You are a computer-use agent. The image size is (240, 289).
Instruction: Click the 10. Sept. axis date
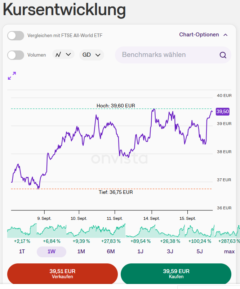click(79, 218)
